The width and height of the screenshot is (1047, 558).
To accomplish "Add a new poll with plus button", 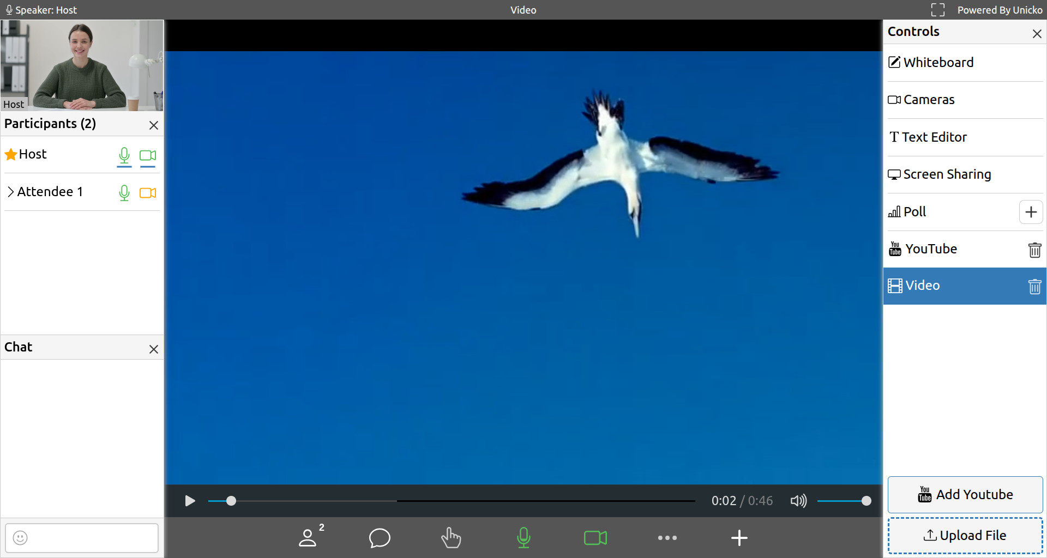I will [1031, 212].
